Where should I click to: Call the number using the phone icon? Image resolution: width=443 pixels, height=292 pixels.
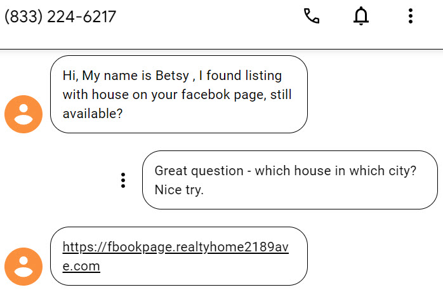click(312, 16)
